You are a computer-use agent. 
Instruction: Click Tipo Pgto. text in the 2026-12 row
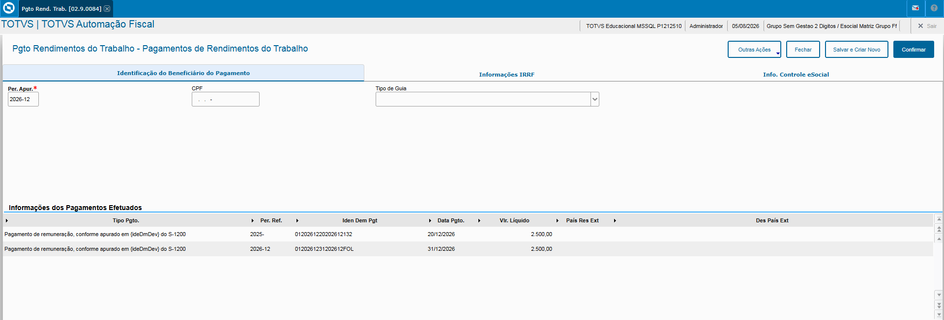(95, 249)
